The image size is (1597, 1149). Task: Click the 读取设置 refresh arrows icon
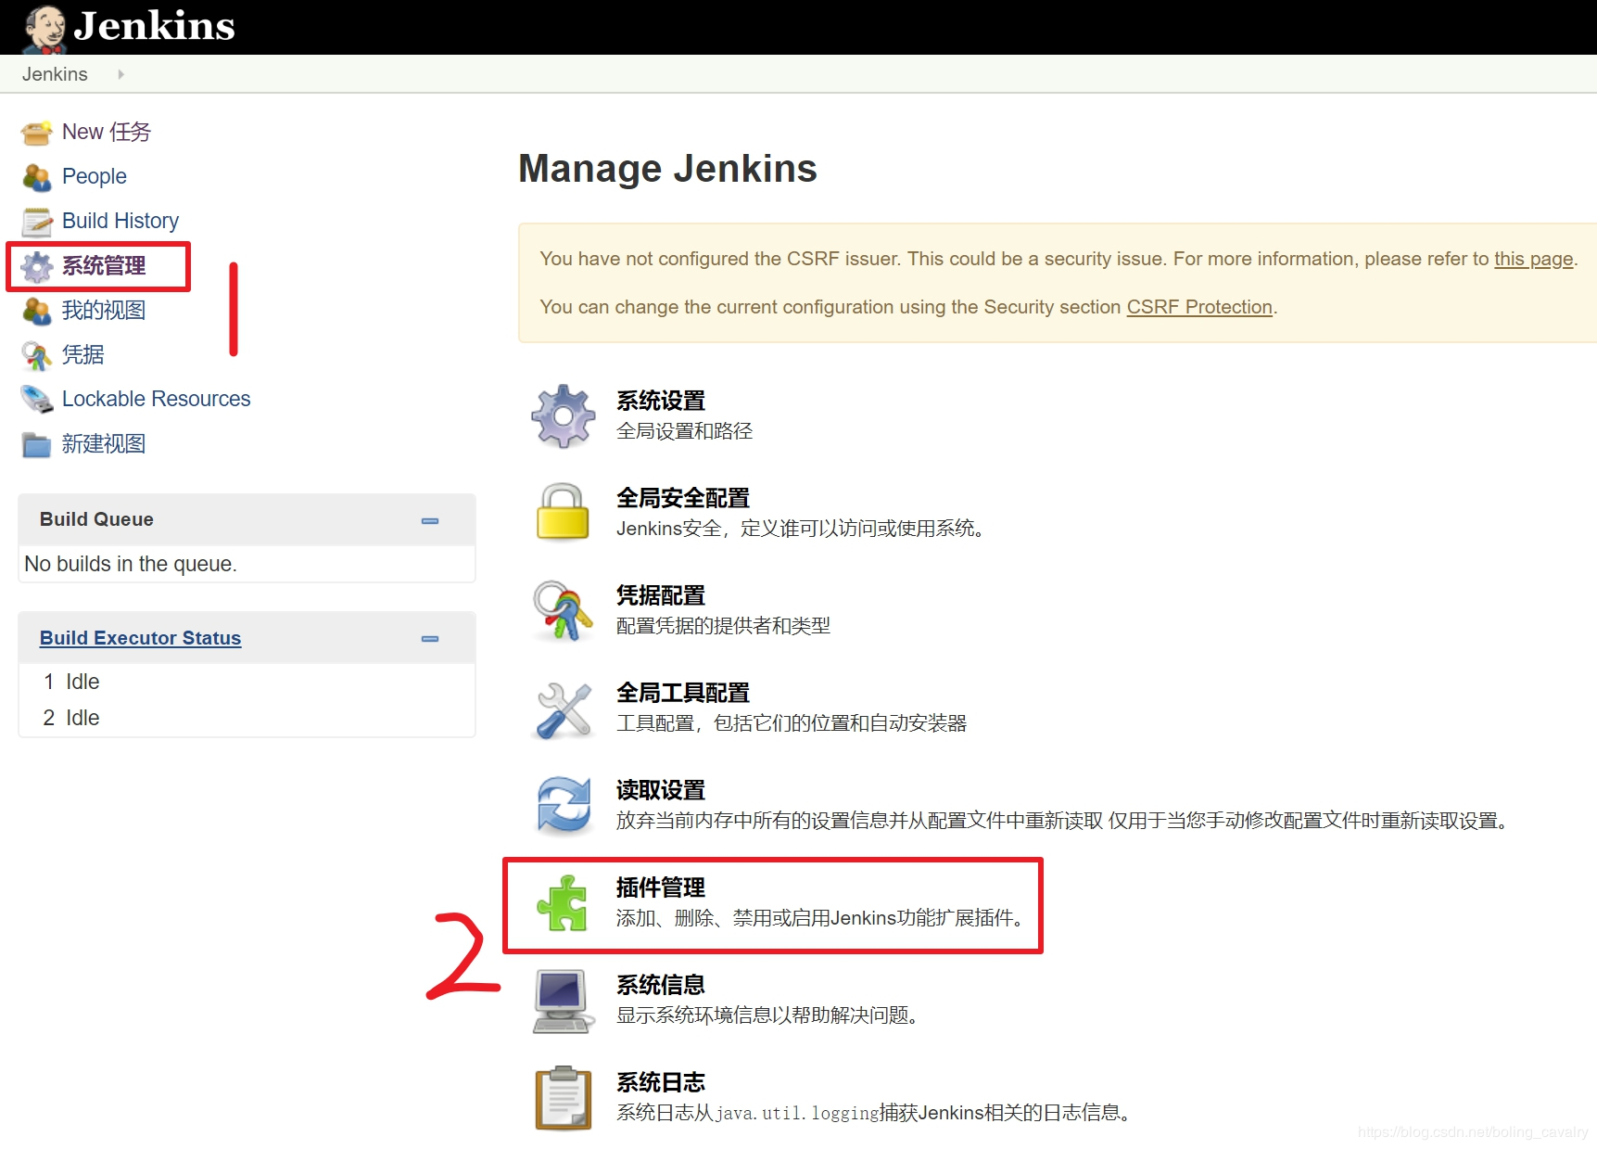[564, 806]
